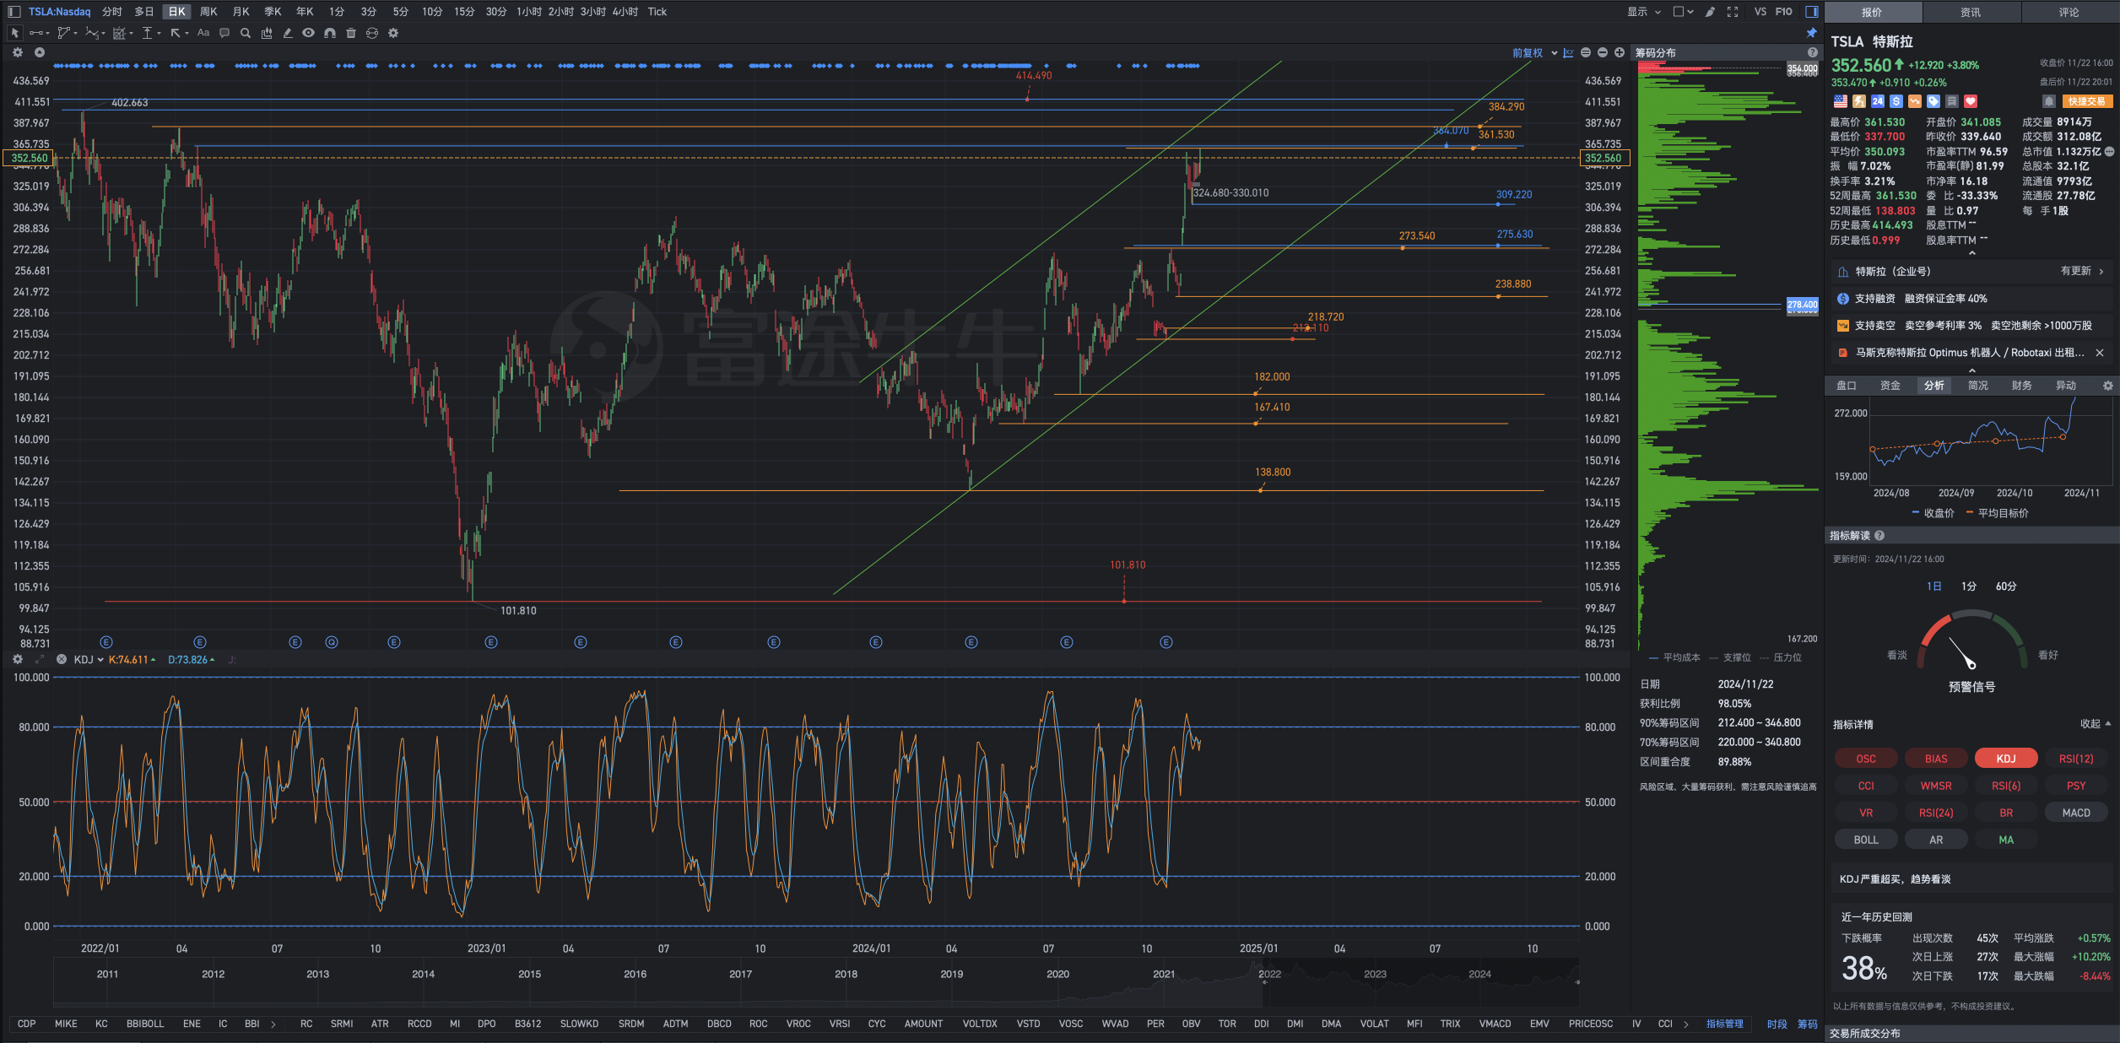Toggle the KDJ indicator pill
The width and height of the screenshot is (2120, 1043).
click(x=2006, y=759)
